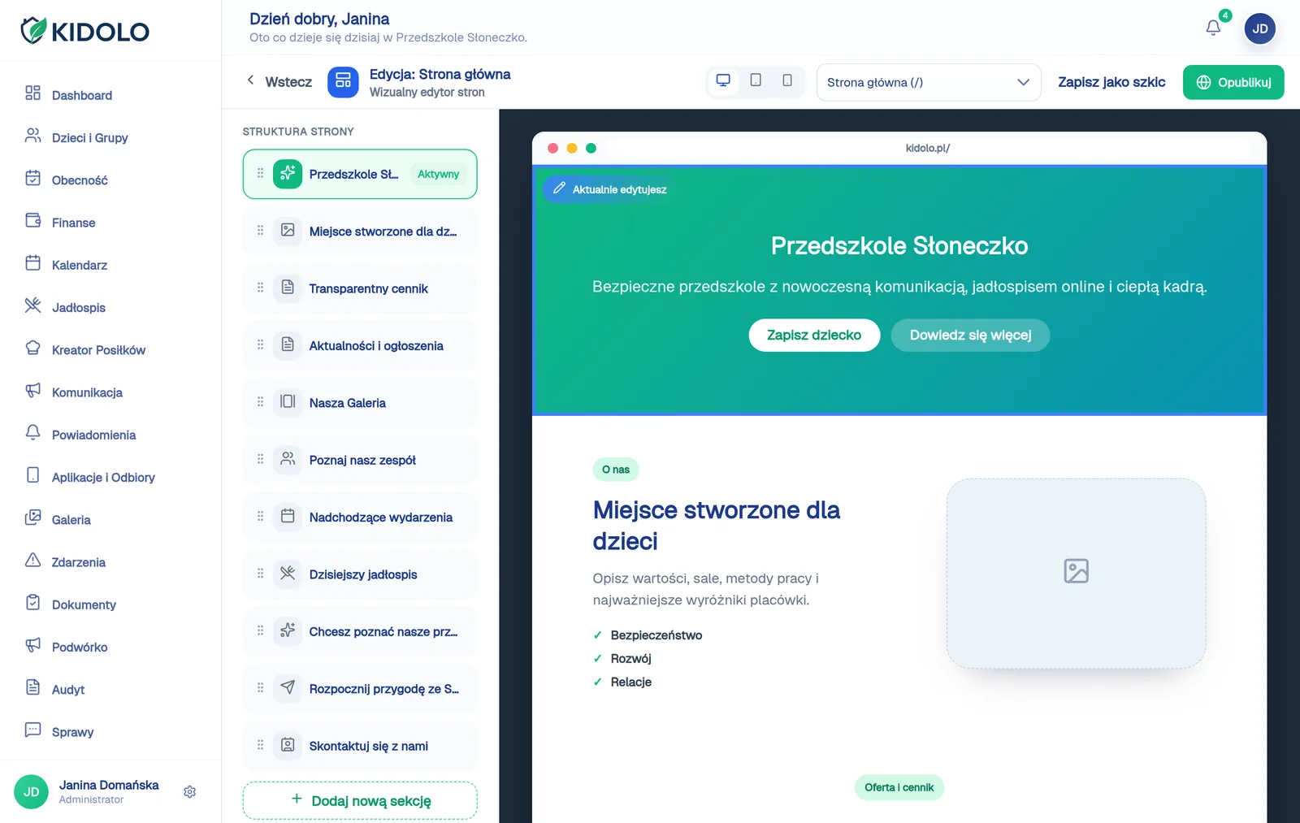Click the JD user avatar in header
Image resolution: width=1300 pixels, height=823 pixels.
1260,28
